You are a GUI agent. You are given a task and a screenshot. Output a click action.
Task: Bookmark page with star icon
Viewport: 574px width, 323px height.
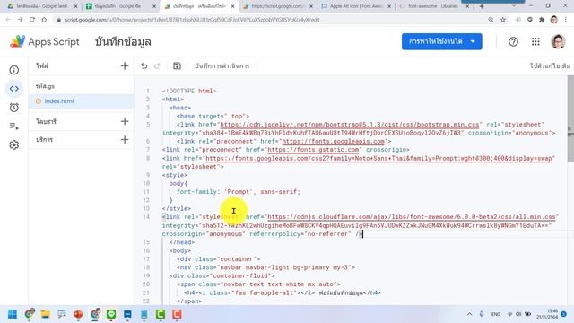503,20
